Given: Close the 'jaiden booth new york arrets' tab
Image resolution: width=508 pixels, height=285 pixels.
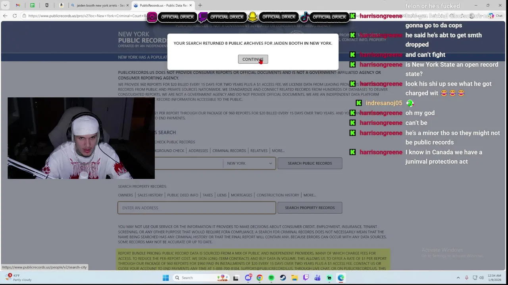Looking at the screenshot, I should coord(127,5).
